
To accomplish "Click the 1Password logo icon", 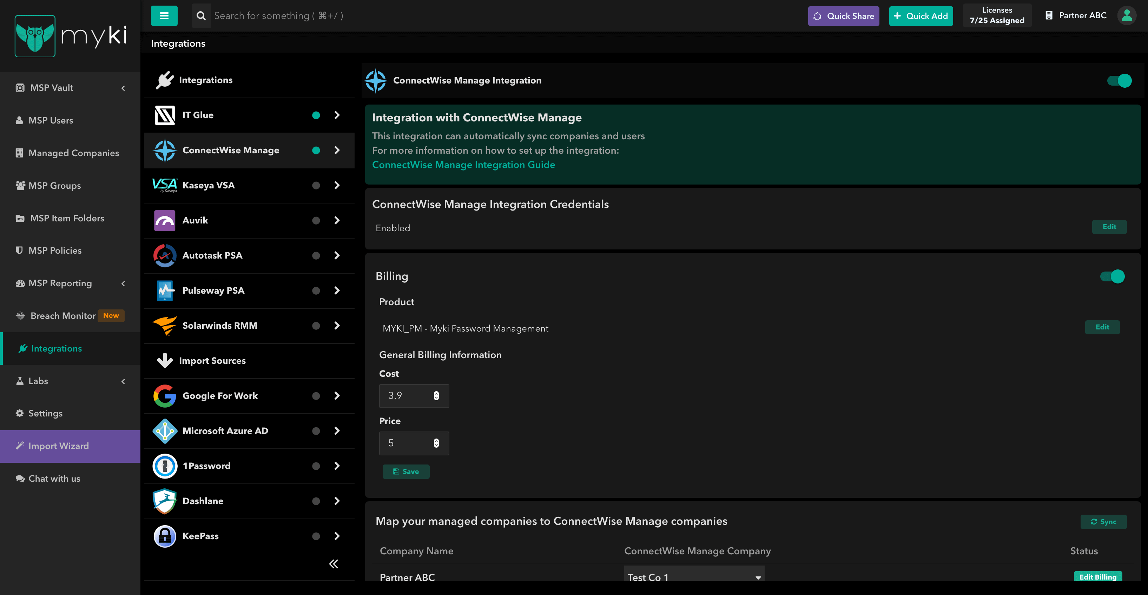I will click(165, 466).
